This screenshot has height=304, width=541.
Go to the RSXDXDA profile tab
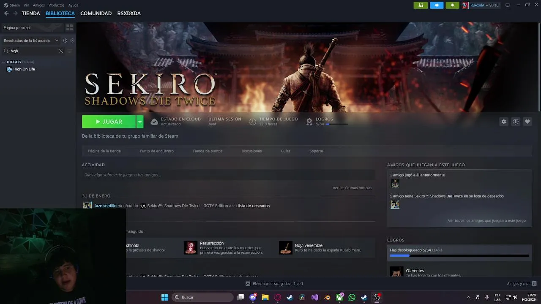pyautogui.click(x=129, y=14)
